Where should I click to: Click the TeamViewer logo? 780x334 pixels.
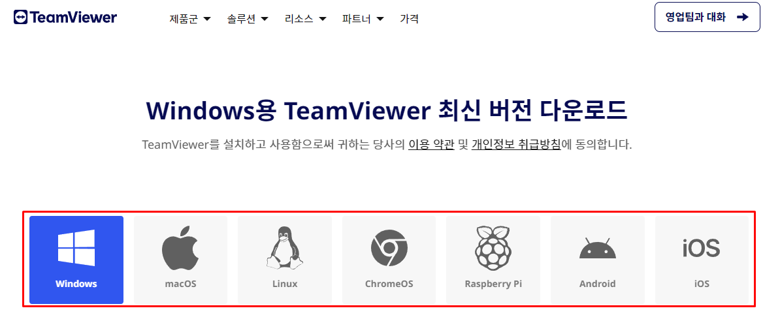[x=65, y=18]
